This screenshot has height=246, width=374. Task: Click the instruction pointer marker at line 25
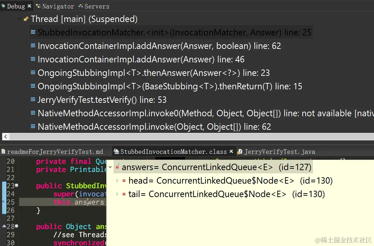pyautogui.click(x=4, y=202)
